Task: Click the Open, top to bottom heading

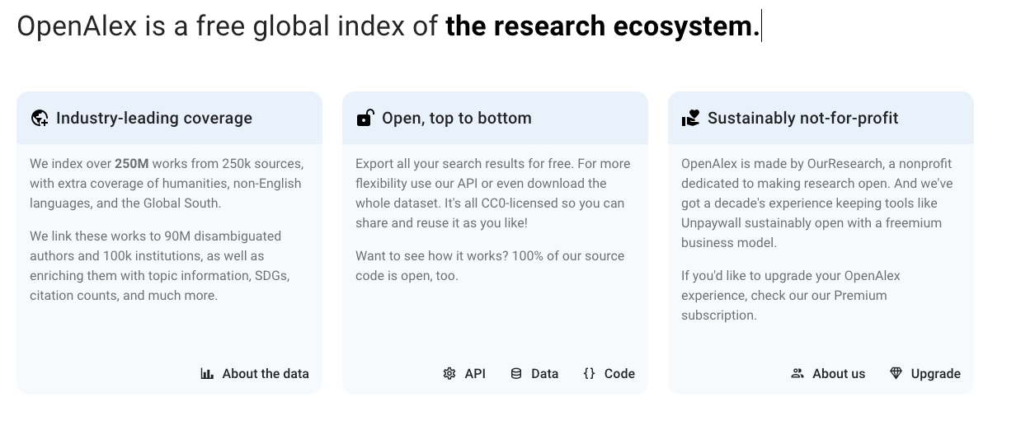Action: click(x=457, y=118)
